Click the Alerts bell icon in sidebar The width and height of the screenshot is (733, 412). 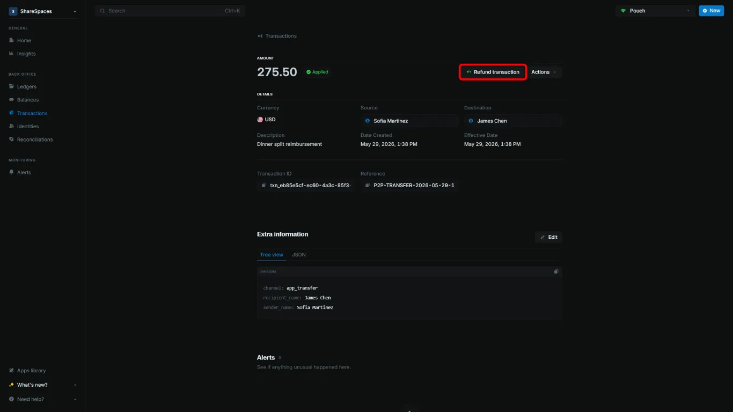point(12,172)
